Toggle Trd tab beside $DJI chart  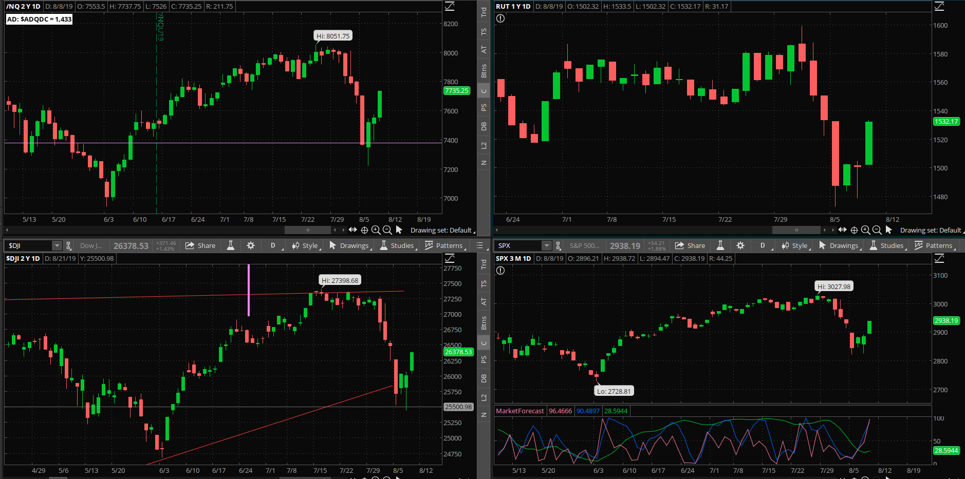(x=484, y=264)
